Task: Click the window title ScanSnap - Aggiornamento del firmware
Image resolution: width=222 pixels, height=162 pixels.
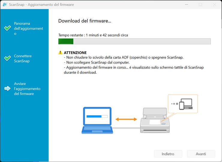Action: point(41,4)
